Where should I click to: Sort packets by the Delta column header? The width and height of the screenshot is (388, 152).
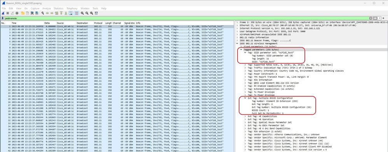(50, 23)
